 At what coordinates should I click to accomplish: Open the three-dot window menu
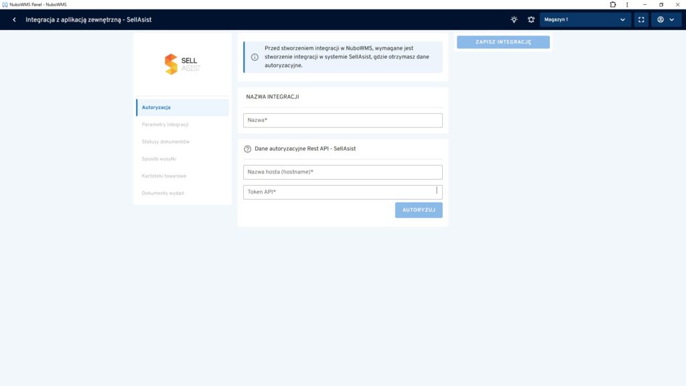point(626,4)
